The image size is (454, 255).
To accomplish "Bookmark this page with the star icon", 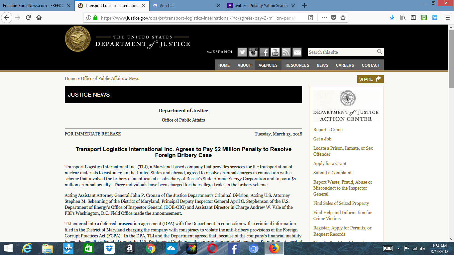I will [x=343, y=18].
